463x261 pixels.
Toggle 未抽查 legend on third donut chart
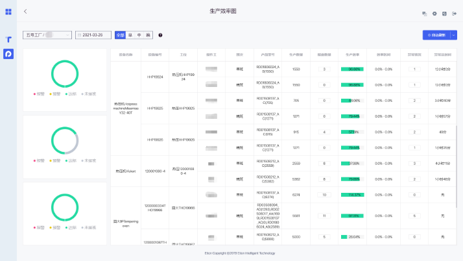point(89,228)
